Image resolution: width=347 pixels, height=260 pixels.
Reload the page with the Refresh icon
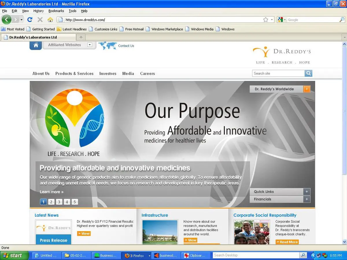click(29, 20)
